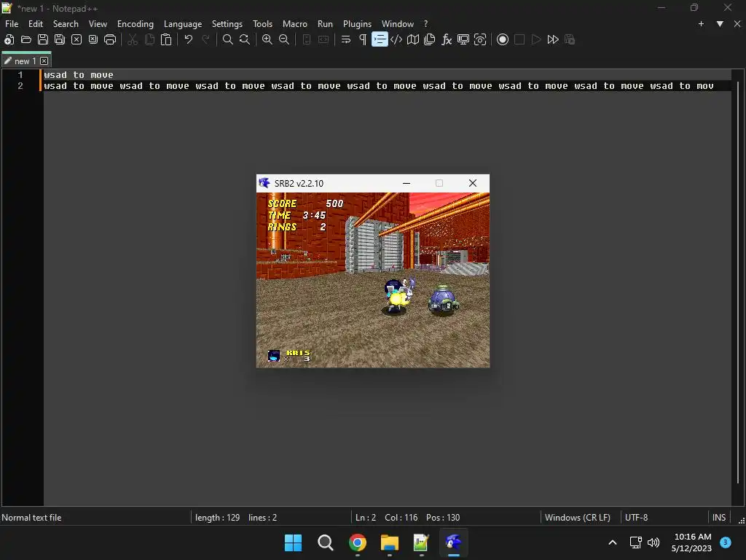Undo the last edit
Screen dimensions: 746x560
tap(189, 39)
